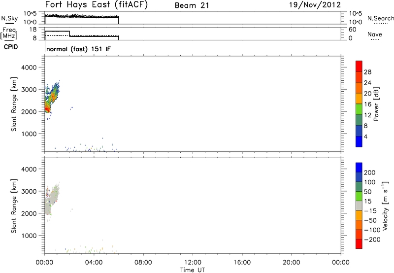394x273 pixels.
Task: Click the 'CPID' label
Action: pyautogui.click(x=11, y=47)
